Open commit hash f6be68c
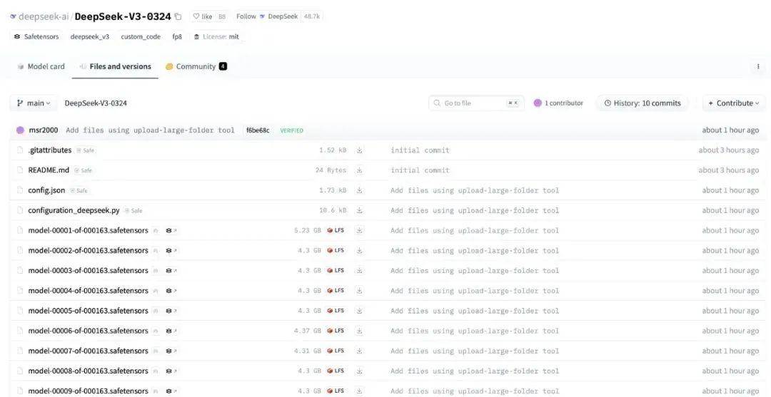 point(258,130)
